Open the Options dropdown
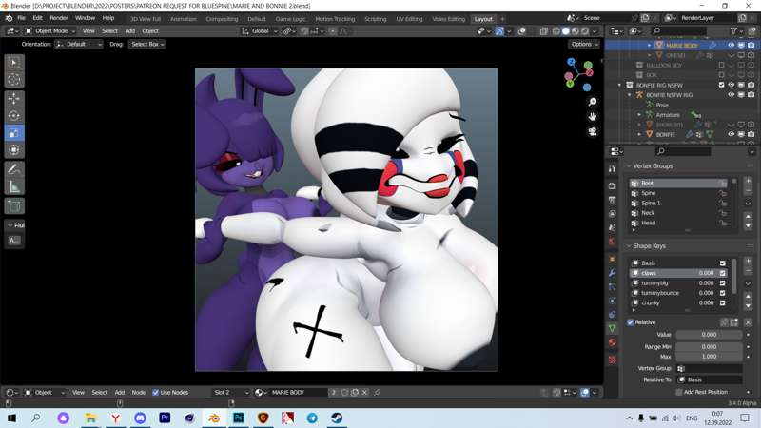This screenshot has width=761, height=428. pos(584,44)
